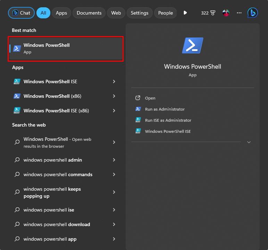268x250 pixels.
Task: Click search icon beside powershell app suggestion
Action: coord(17,239)
